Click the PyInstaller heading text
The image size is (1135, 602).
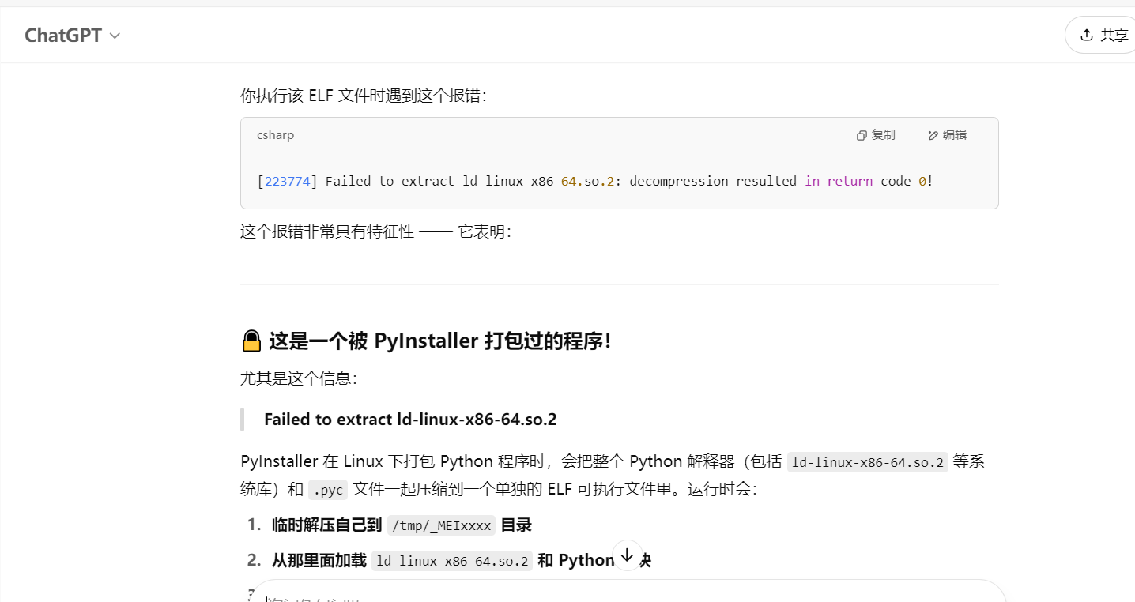[440, 341]
